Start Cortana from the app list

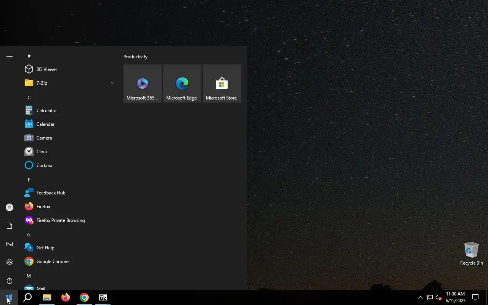click(x=69, y=165)
